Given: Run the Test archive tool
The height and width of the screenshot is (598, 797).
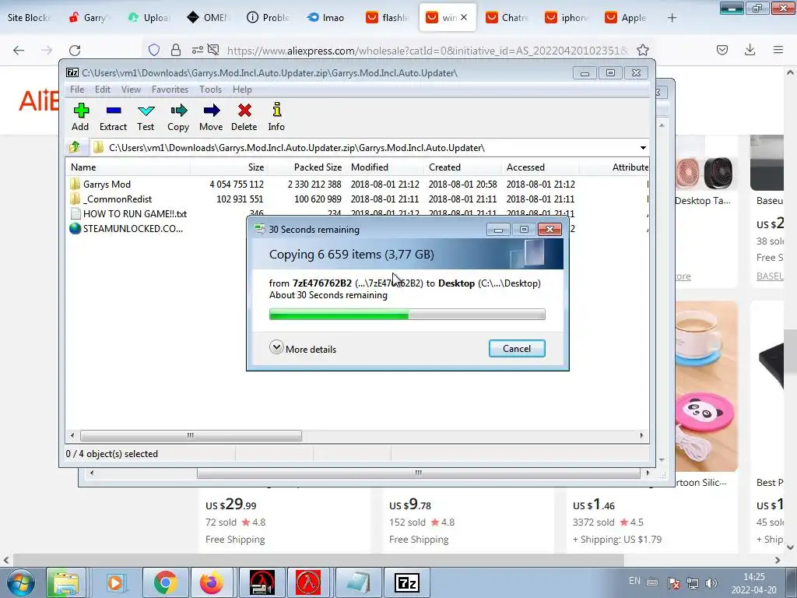Looking at the screenshot, I should (x=146, y=117).
